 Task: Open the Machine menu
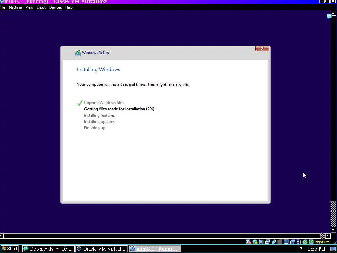click(15, 7)
